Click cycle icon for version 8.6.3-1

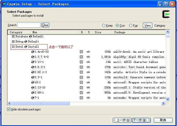[33, 67]
